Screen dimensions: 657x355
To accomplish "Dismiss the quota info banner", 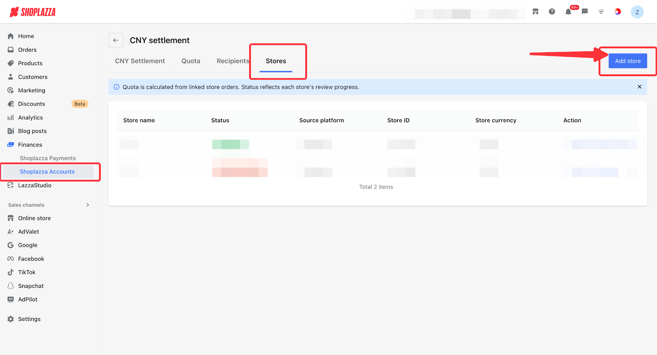I will coord(639,87).
